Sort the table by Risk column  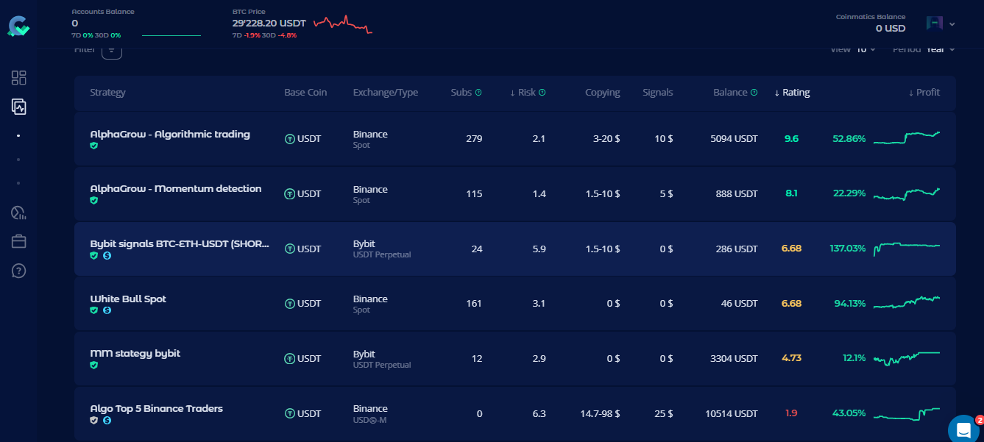click(523, 93)
